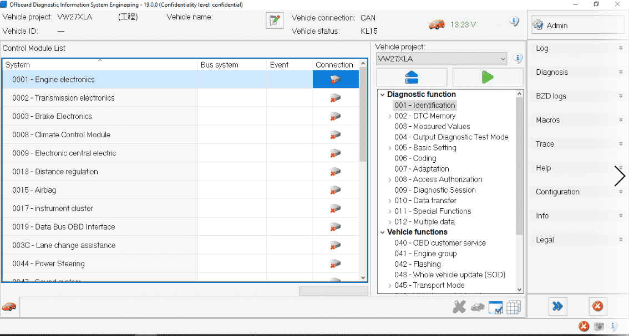Toggle the connection icon for 0015 - Airbag
The height and width of the screenshot is (336, 629).
tap(336, 190)
